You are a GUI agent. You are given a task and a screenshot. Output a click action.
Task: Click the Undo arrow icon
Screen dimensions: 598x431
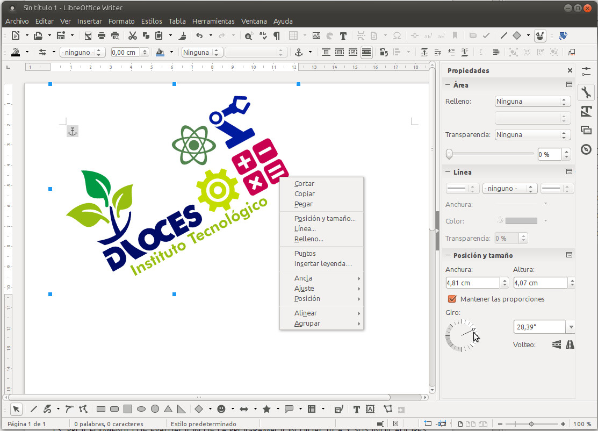coord(199,36)
